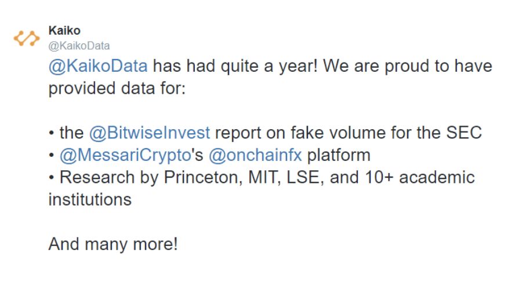Click the text "has had quite a year!"

coord(235,66)
